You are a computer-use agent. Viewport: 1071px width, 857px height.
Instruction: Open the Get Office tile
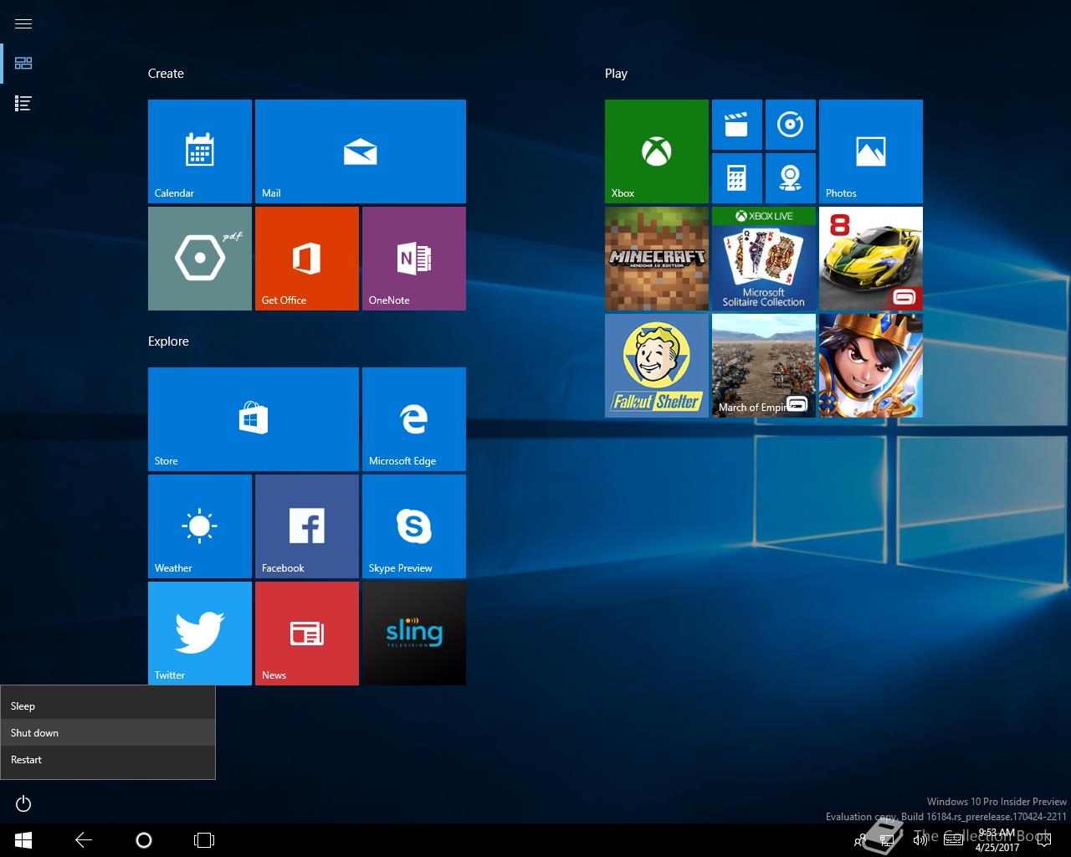307,259
